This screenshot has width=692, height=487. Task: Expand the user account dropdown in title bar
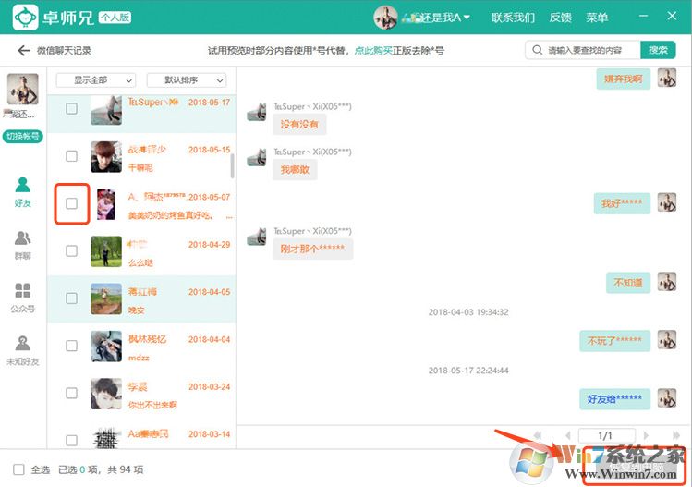pyautogui.click(x=467, y=18)
